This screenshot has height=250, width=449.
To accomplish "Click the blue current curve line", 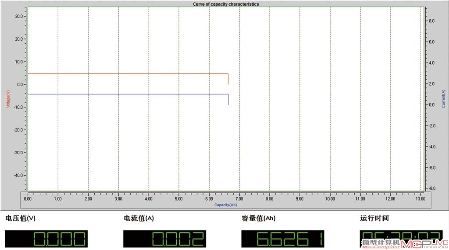I will pos(128,94).
